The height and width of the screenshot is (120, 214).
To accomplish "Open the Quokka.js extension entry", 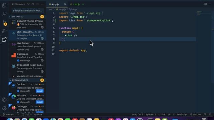I will [x=27, y=57].
